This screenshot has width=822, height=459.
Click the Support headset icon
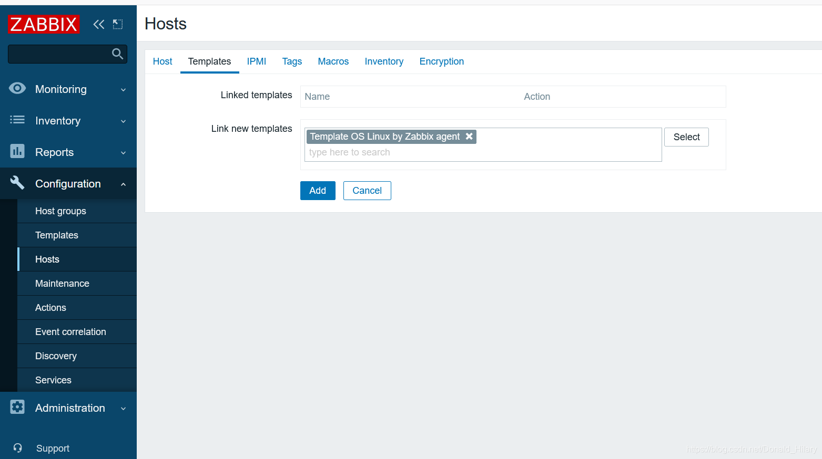click(18, 448)
